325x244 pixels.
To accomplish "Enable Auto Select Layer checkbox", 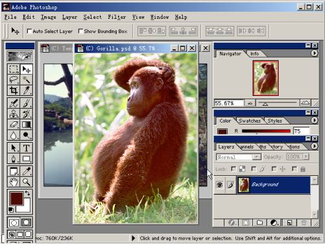I will (29, 31).
